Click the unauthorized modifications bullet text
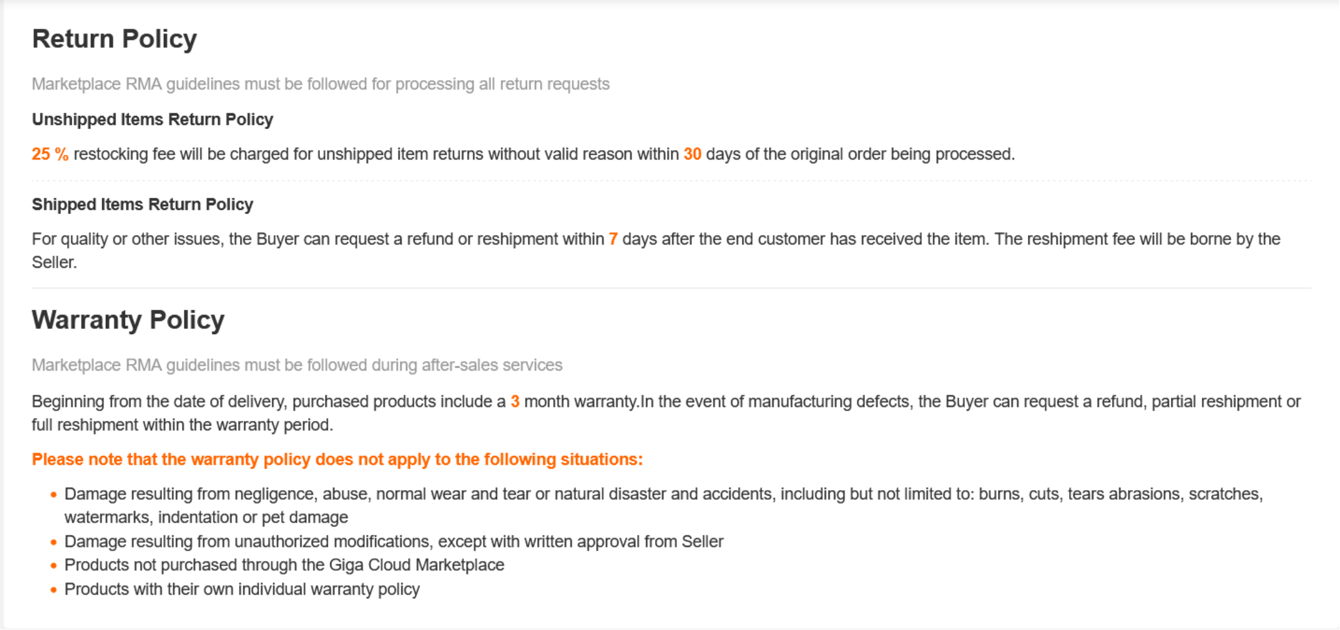The height and width of the screenshot is (630, 1340). point(394,542)
